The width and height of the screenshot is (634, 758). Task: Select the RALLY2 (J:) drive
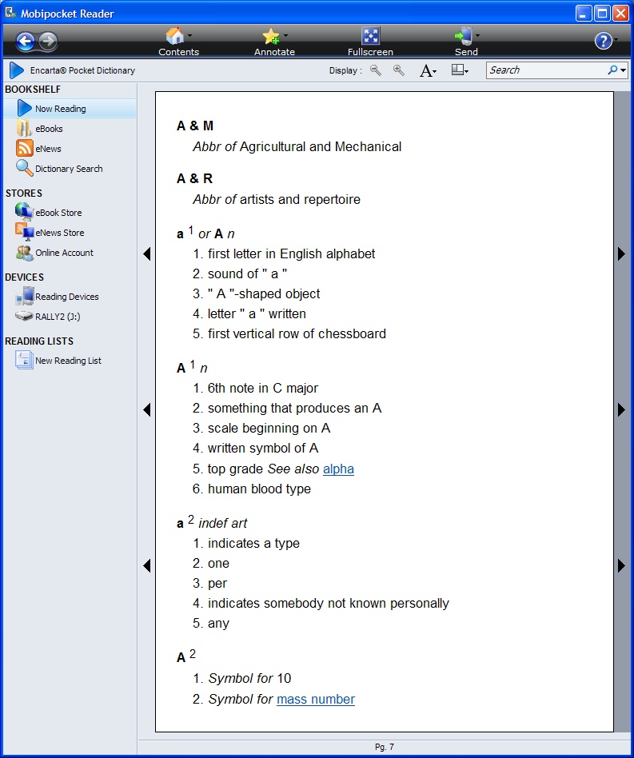58,317
